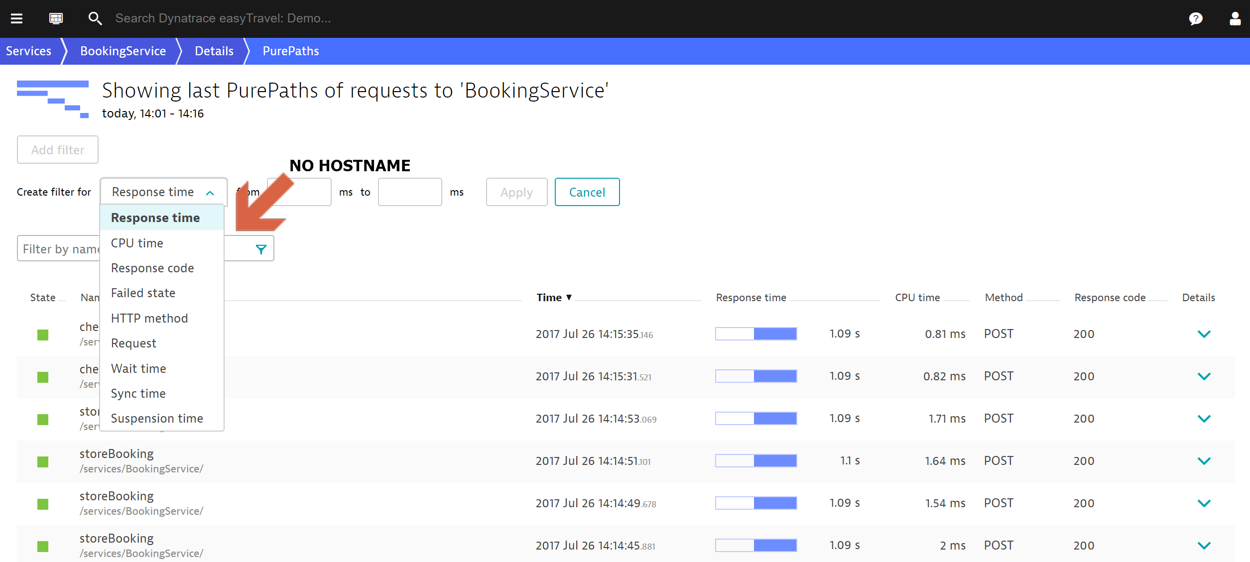Click the 'to' milliseconds input field

tap(409, 192)
